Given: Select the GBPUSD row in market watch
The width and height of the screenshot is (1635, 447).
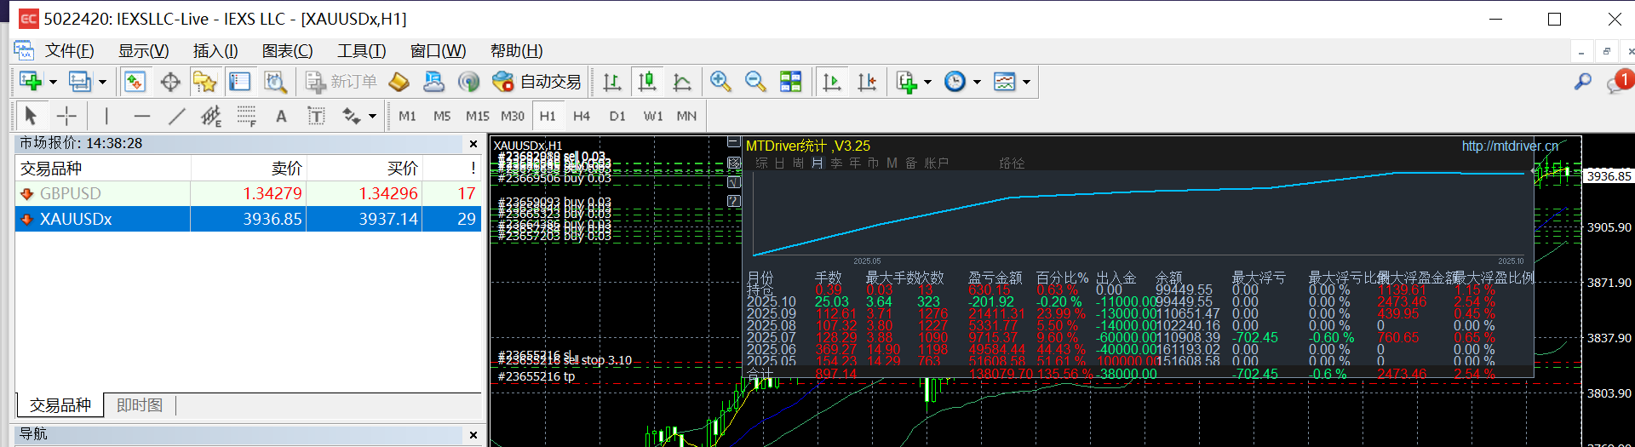Looking at the screenshot, I should click(x=71, y=193).
